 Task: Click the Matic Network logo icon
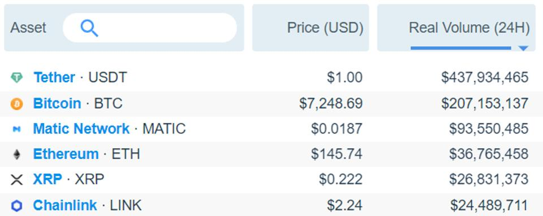click(x=16, y=129)
